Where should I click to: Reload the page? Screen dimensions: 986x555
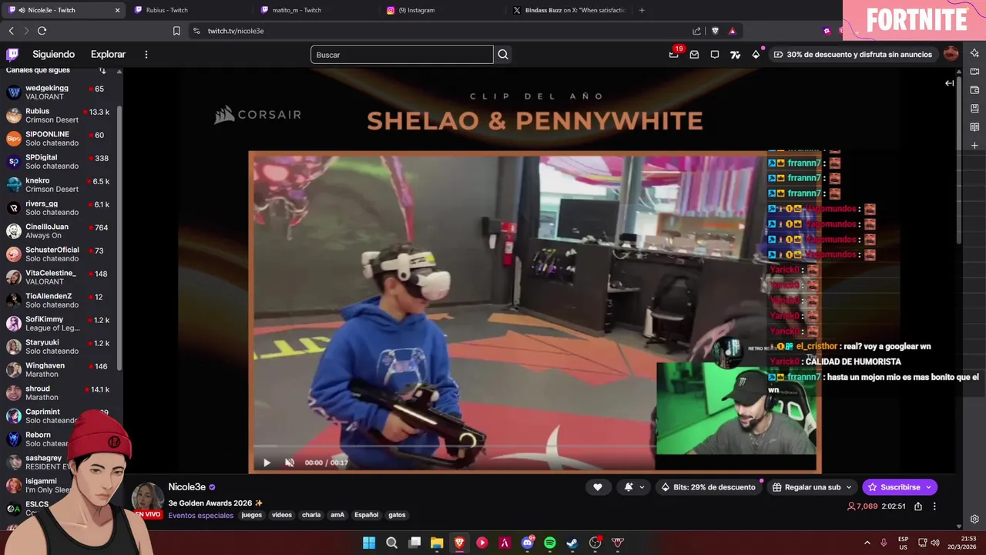(x=42, y=31)
